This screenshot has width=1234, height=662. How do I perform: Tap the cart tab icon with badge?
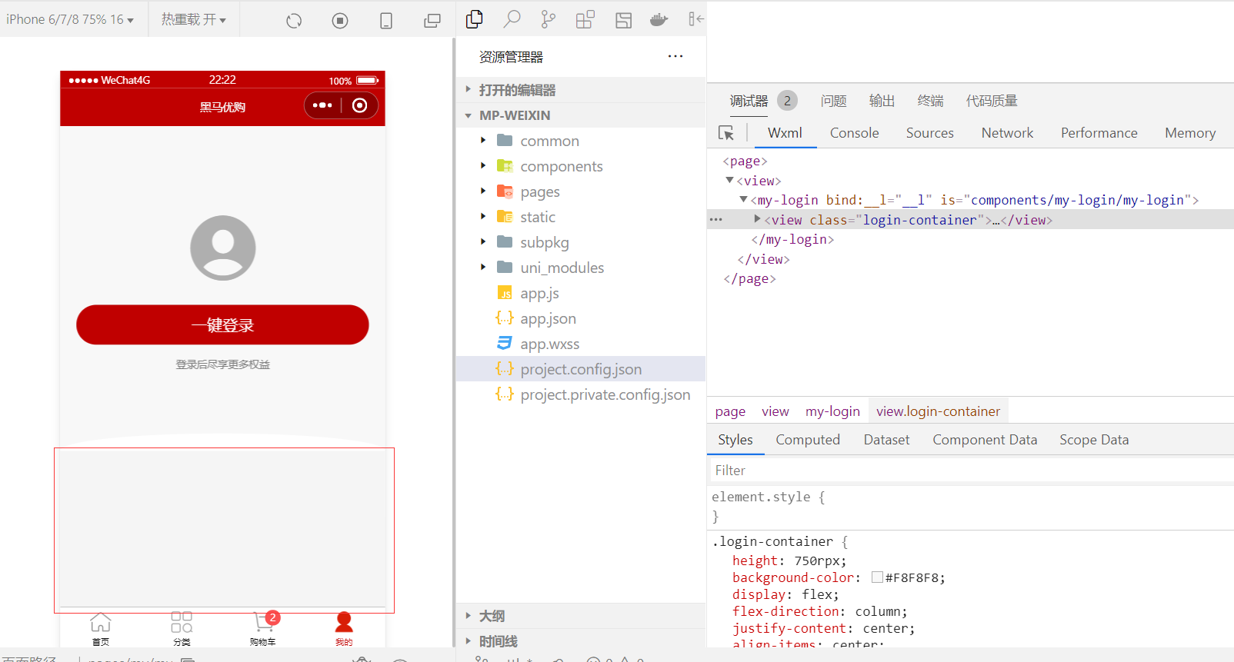[x=264, y=621]
